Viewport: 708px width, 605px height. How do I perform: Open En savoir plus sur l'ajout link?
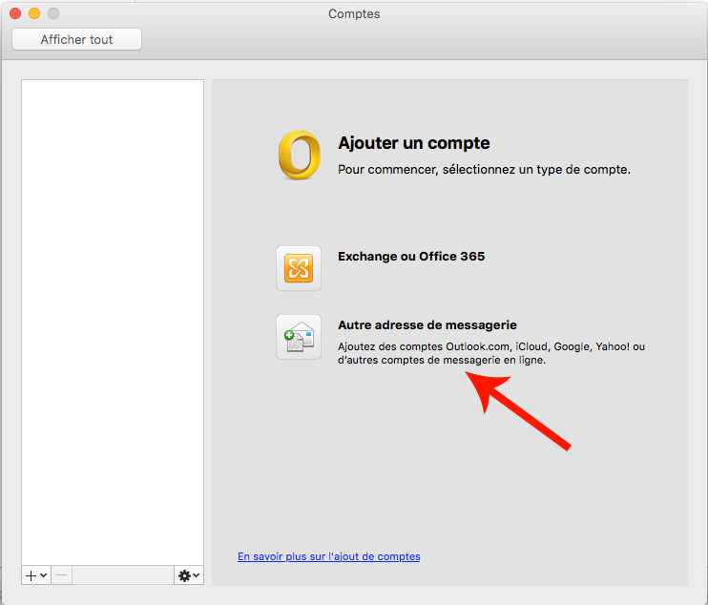click(328, 556)
